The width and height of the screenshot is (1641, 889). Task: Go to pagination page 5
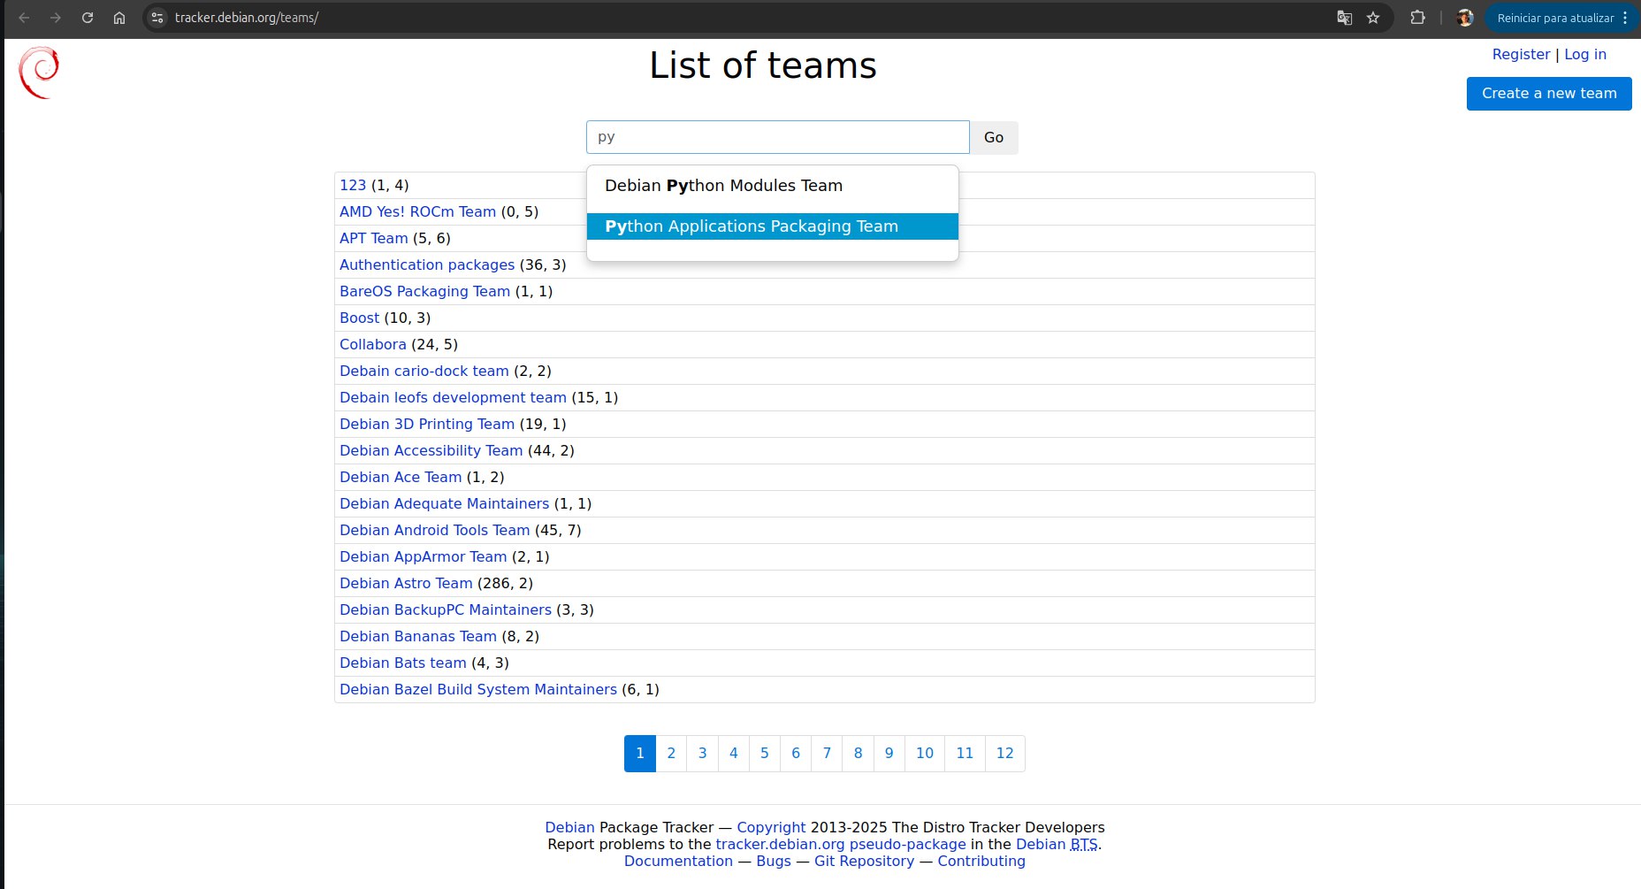point(765,754)
